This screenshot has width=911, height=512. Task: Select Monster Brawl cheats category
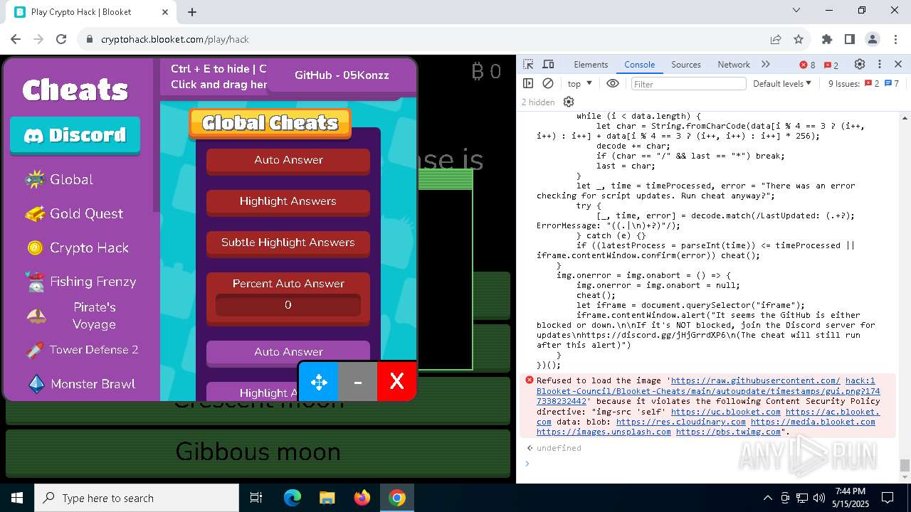click(x=80, y=384)
